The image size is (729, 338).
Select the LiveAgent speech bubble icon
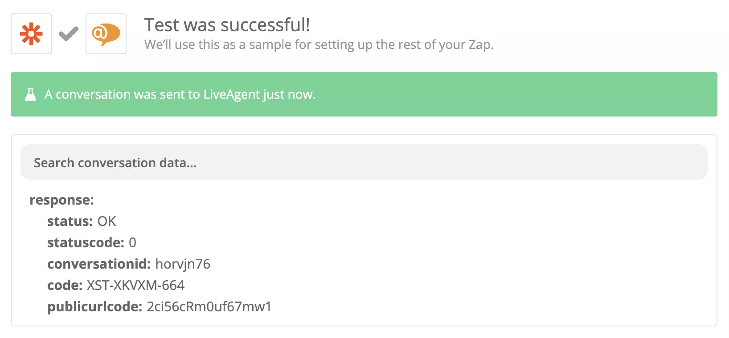(x=106, y=33)
